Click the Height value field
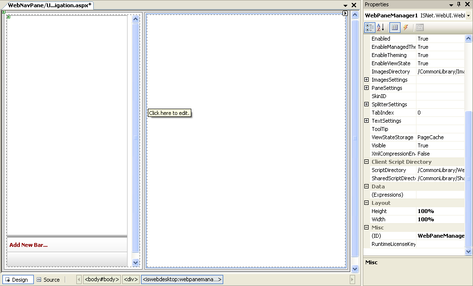The width and height of the screenshot is (473, 286). (x=440, y=211)
